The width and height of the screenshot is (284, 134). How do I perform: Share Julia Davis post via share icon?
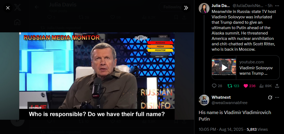click(277, 86)
